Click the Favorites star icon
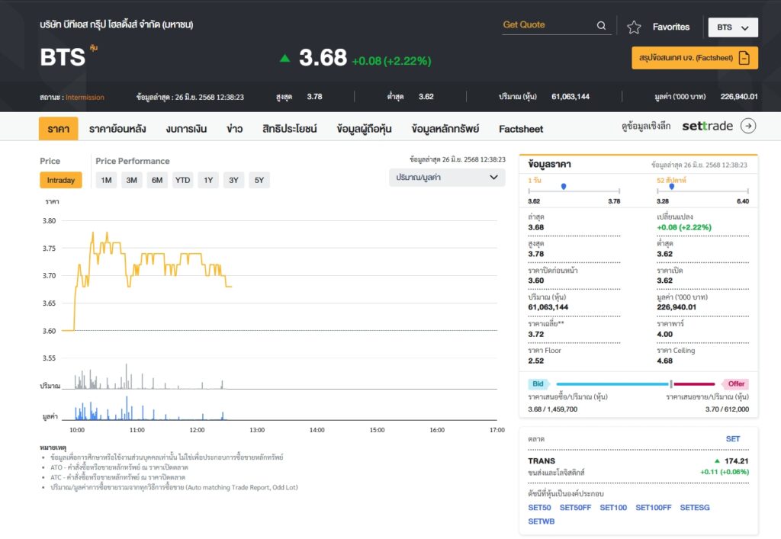This screenshot has height=539, width=781. (x=634, y=27)
